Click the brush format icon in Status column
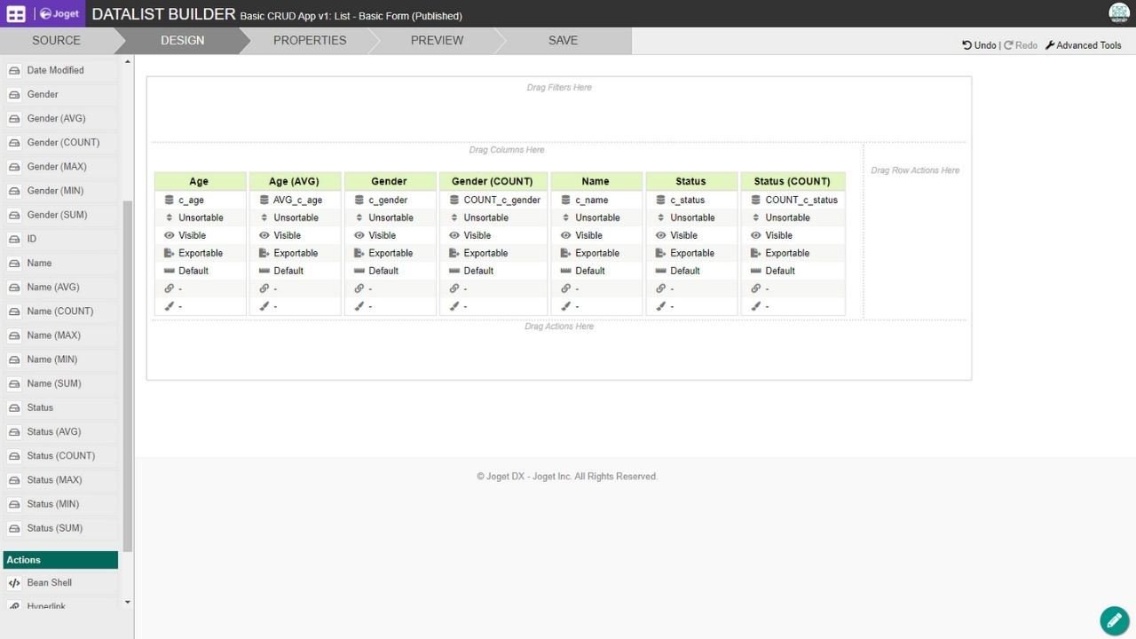The height and width of the screenshot is (639, 1136). click(660, 306)
